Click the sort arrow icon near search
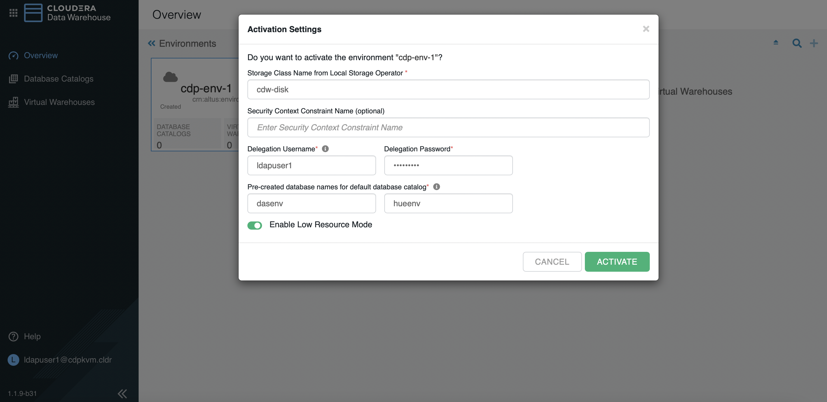827x402 pixels. 776,42
